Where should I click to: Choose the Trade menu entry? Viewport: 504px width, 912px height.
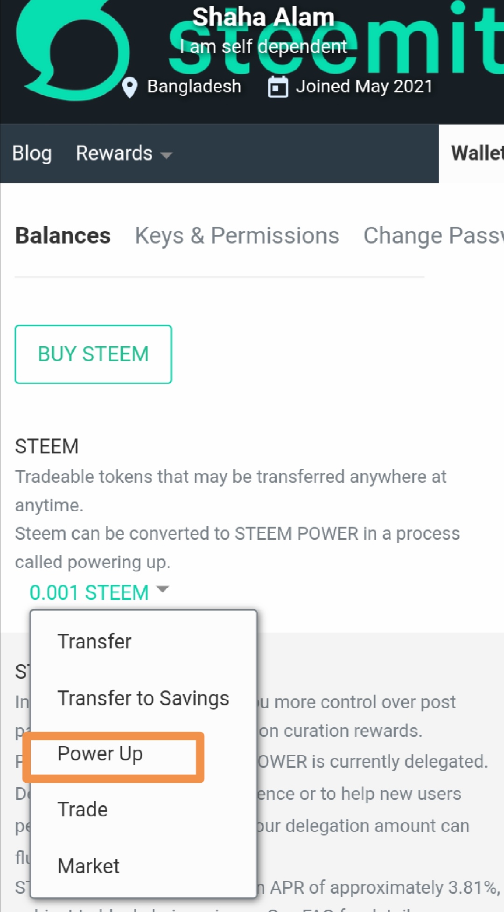coord(83,809)
